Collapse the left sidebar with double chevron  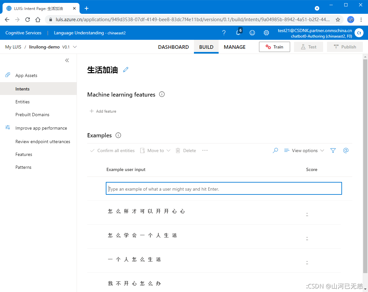pos(67,60)
